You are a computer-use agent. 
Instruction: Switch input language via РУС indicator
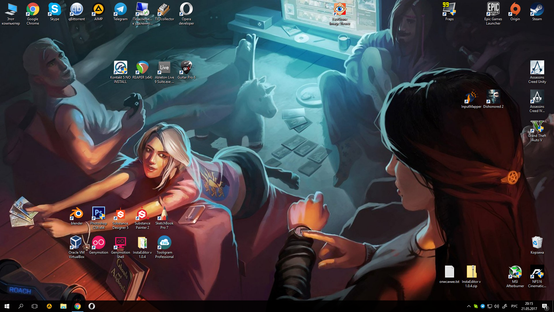(x=514, y=306)
